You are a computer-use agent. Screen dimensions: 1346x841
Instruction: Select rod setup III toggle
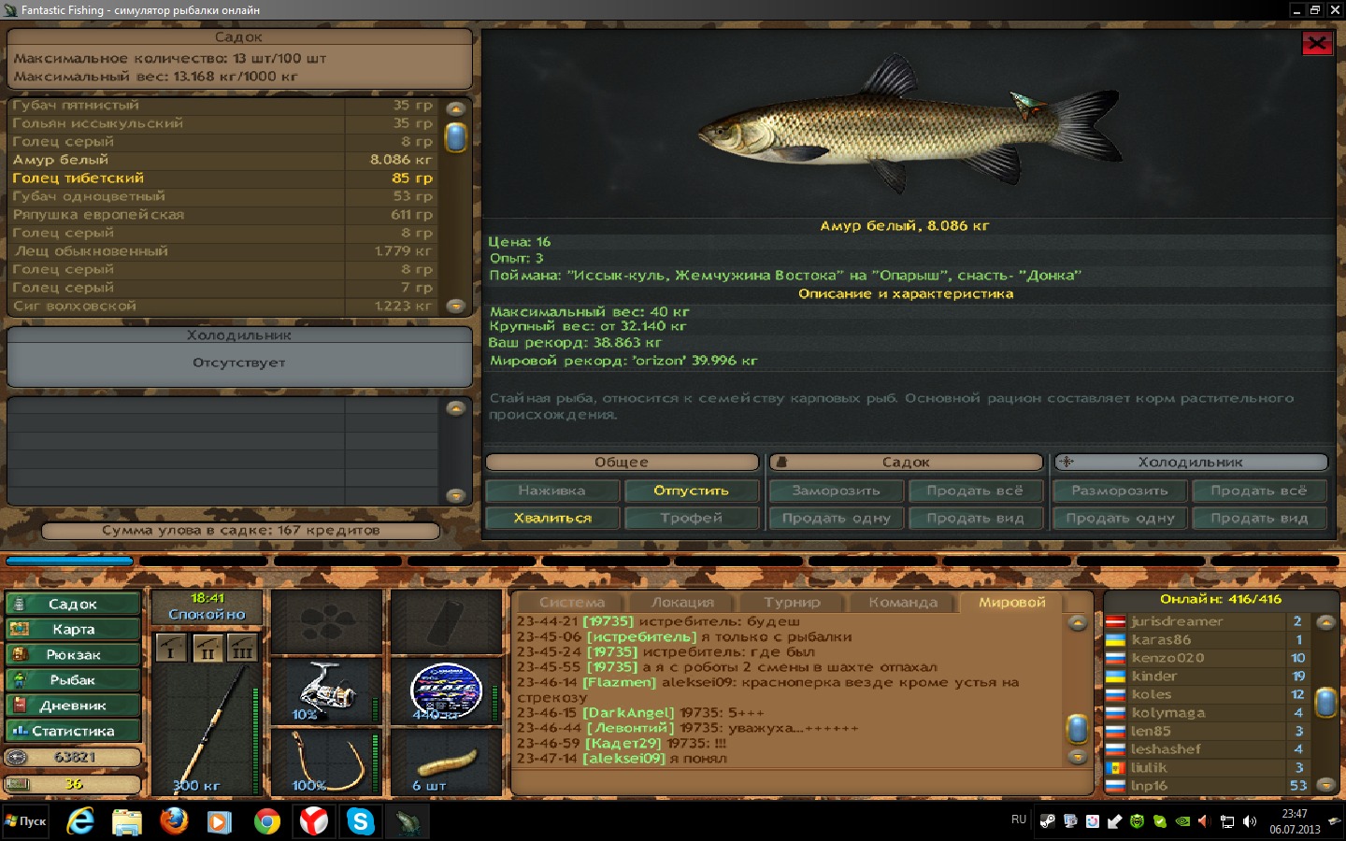click(x=242, y=648)
